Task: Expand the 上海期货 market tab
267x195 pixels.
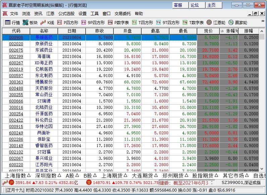Action: click(x=114, y=176)
